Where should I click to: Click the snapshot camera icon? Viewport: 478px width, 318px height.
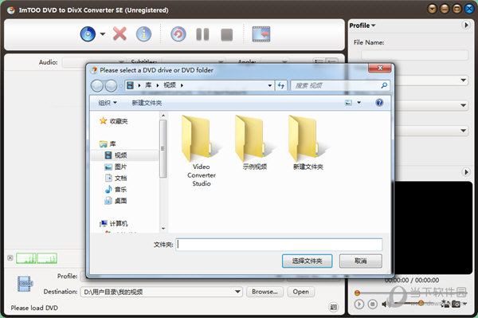coord(456,304)
